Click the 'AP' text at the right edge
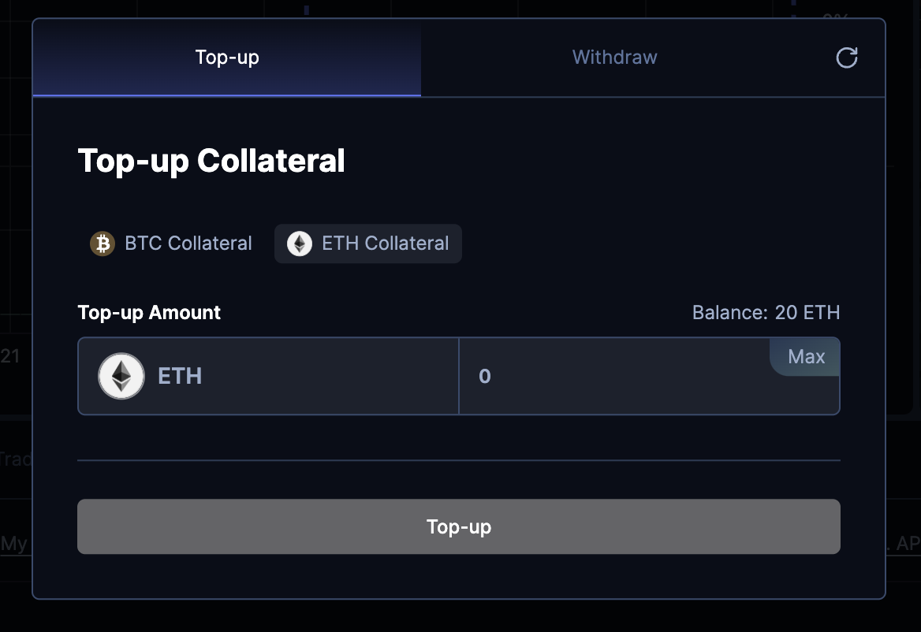 pyautogui.click(x=908, y=543)
